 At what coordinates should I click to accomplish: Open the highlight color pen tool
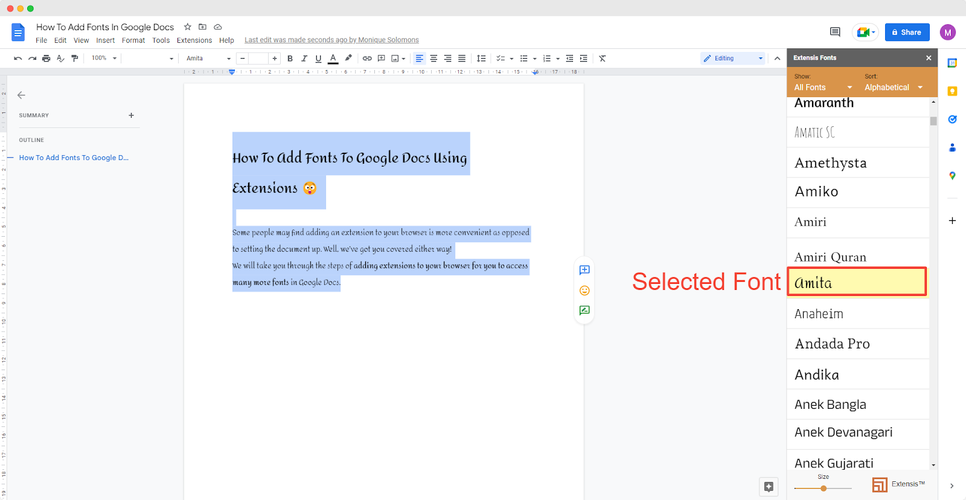[x=348, y=59]
